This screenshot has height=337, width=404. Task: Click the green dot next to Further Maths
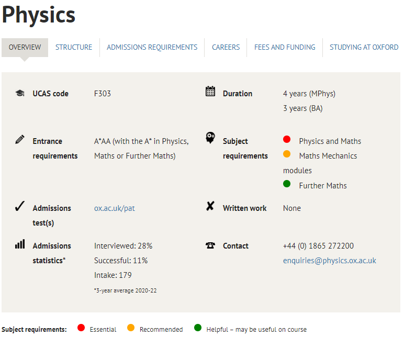(x=287, y=184)
